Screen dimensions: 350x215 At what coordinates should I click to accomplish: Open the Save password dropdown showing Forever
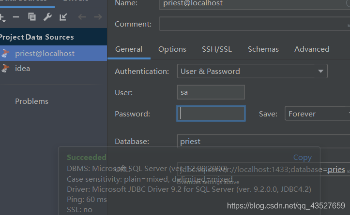pyautogui.click(x=317, y=114)
